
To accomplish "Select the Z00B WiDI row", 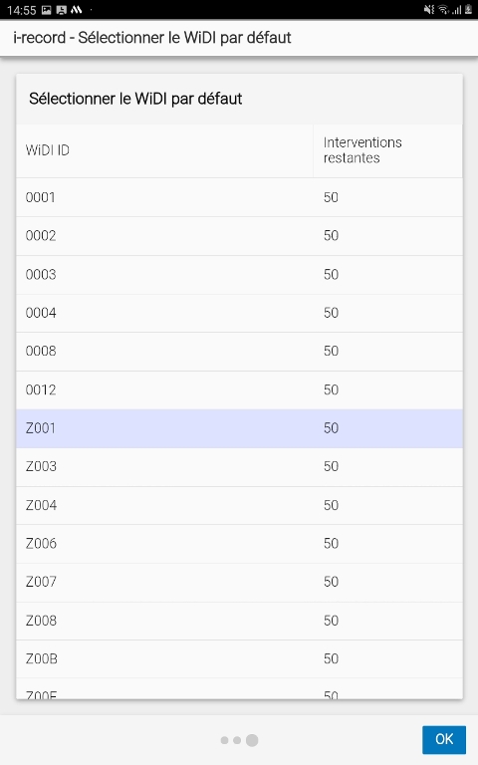I will 239,659.
